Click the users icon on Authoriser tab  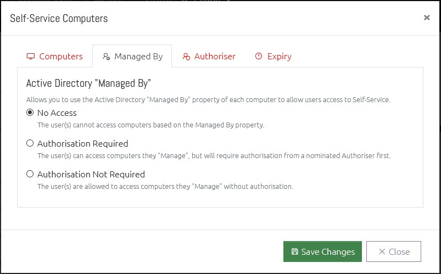tap(186, 56)
